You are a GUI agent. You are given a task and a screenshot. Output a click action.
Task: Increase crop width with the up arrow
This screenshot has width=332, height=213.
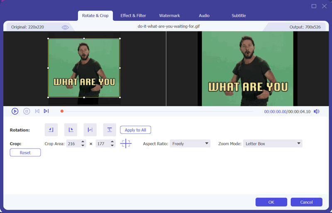point(83,141)
